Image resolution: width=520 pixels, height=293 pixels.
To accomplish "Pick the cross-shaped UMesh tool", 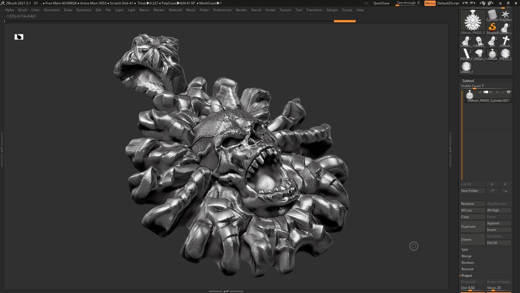I will pos(505,42).
